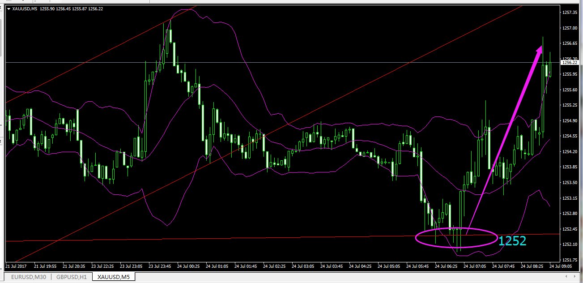Click the open value 1255.90 in chart header
This screenshot has height=283, width=583.
coord(47,9)
